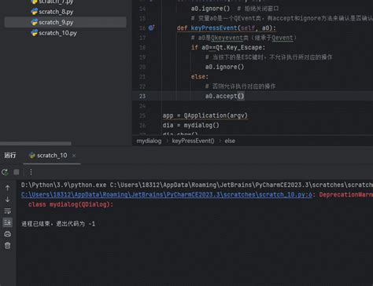Click the project panel horizontal scrollbar
Image resolution: width=373 pixels, height=286 pixels.
tap(35, 144)
